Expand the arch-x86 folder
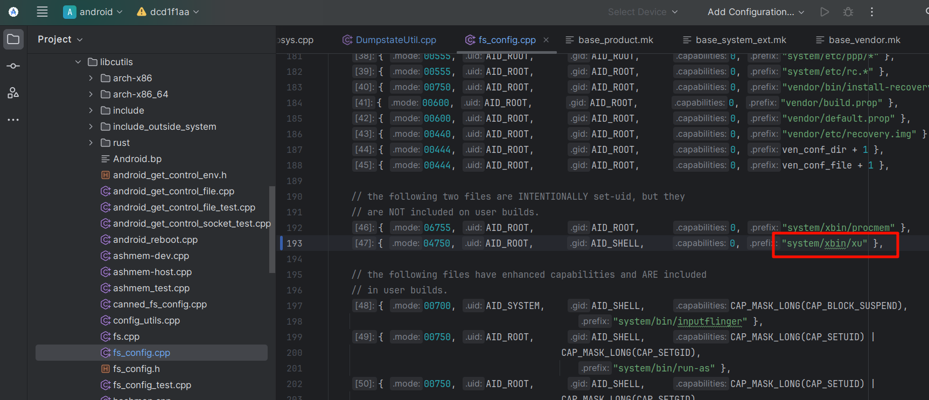The height and width of the screenshot is (400, 929). click(91, 78)
